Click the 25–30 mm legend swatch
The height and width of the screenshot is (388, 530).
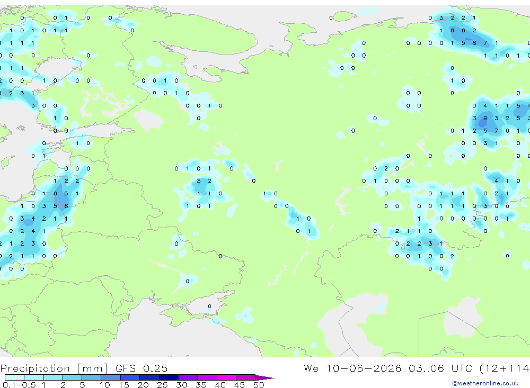tap(169, 377)
